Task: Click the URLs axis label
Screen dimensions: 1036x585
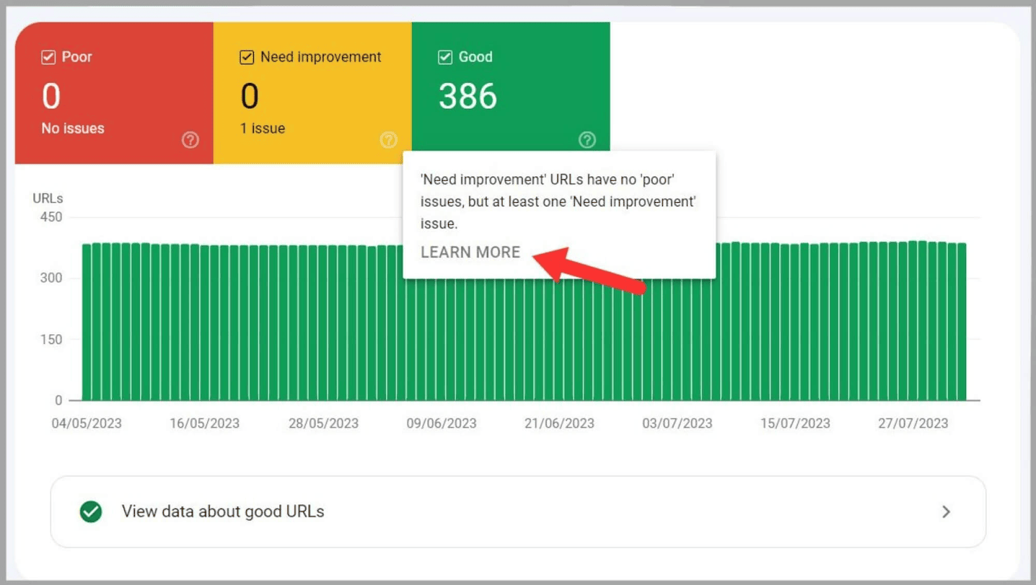Action: point(47,198)
